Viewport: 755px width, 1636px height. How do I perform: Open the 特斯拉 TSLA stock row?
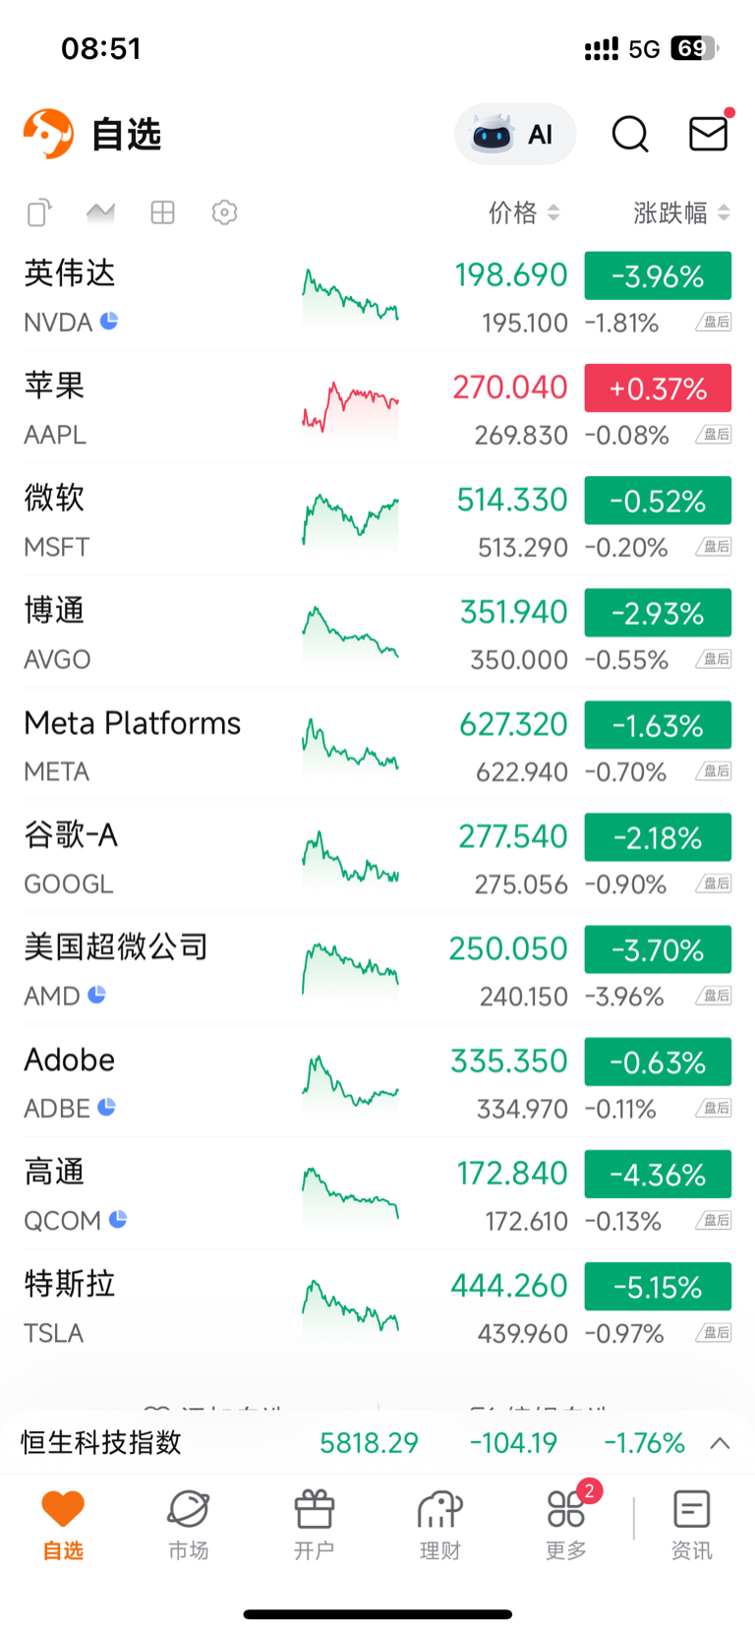pos(147,1306)
